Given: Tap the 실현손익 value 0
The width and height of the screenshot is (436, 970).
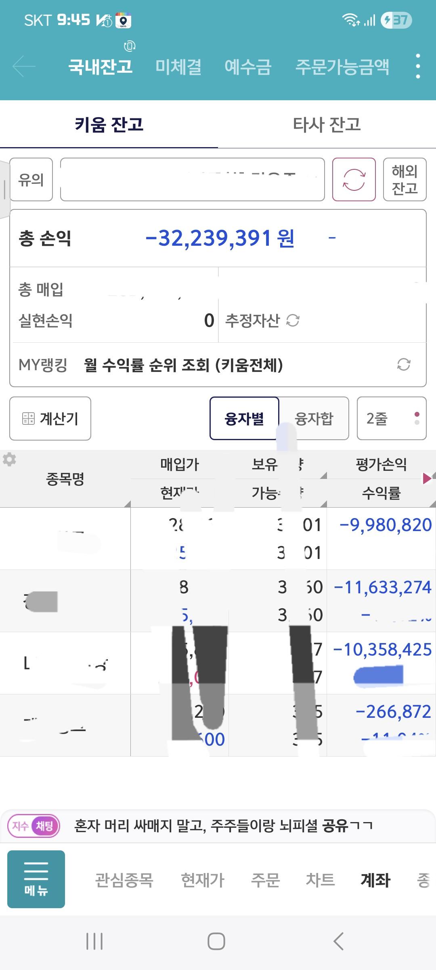Looking at the screenshot, I should pos(209,321).
